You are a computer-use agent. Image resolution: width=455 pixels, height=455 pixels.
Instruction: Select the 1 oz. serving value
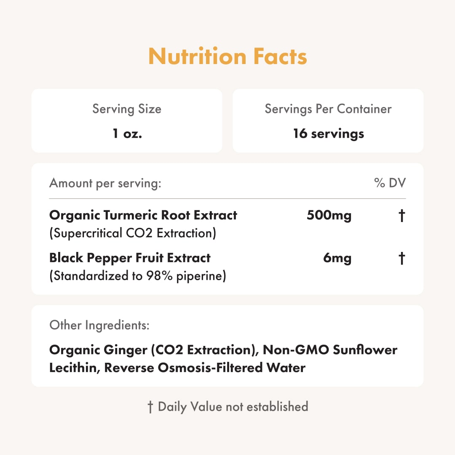coord(127,134)
